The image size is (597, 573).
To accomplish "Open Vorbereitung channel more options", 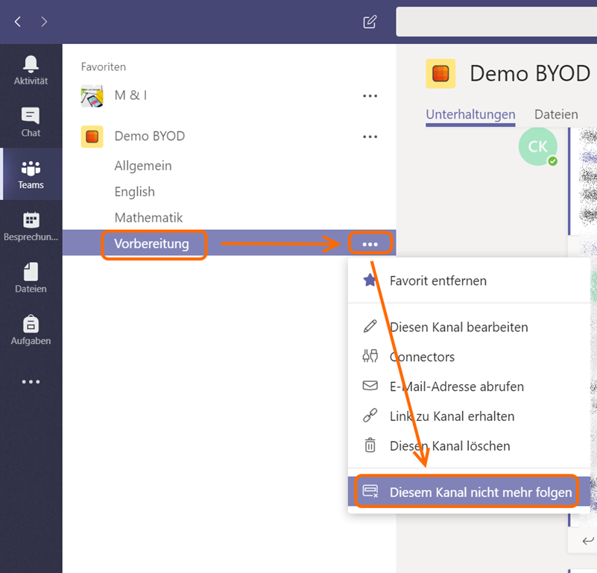I will (x=370, y=244).
